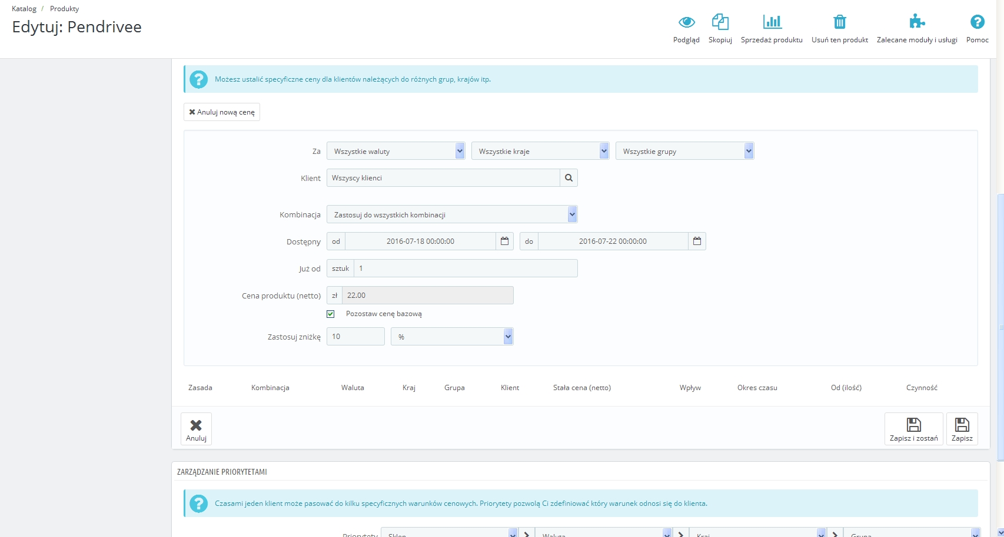Image resolution: width=1004 pixels, height=537 pixels.
Task: Click Usuń ten produkt trash icon
Action: coord(839,23)
